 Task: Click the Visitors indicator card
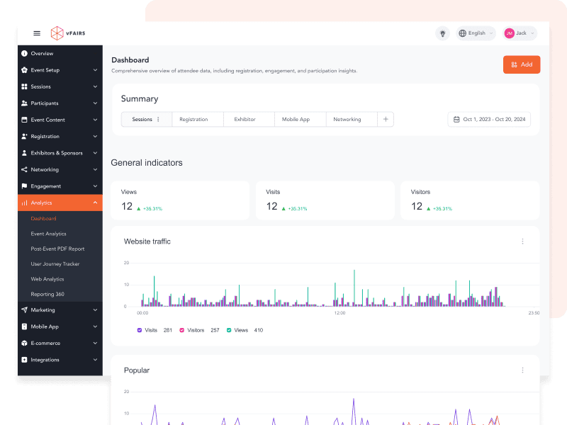tap(470, 200)
